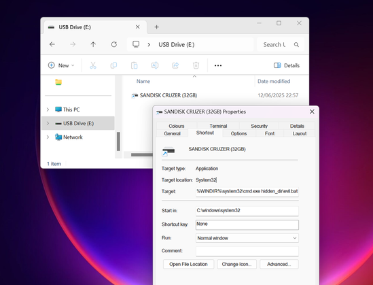Click the 1 item status text
Viewport: 373px width, 285px height.
[54, 164]
